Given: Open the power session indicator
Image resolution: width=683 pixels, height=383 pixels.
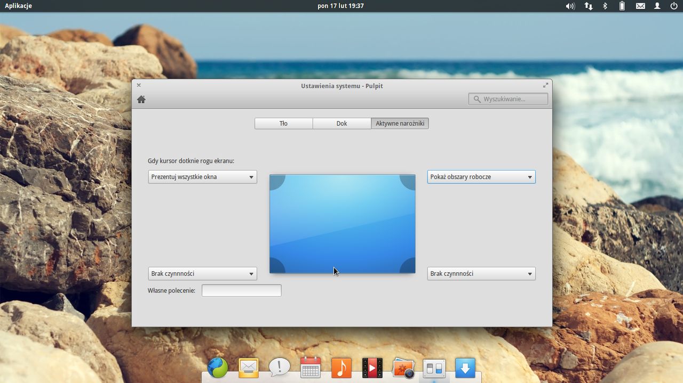Looking at the screenshot, I should (x=674, y=6).
